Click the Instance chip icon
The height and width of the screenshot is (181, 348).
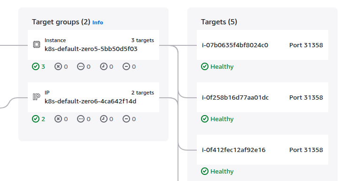click(x=37, y=44)
